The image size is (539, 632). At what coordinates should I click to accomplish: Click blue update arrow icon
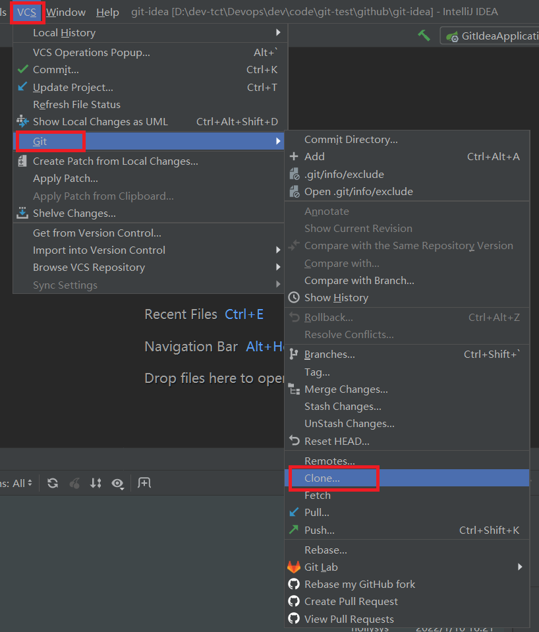[x=22, y=86]
